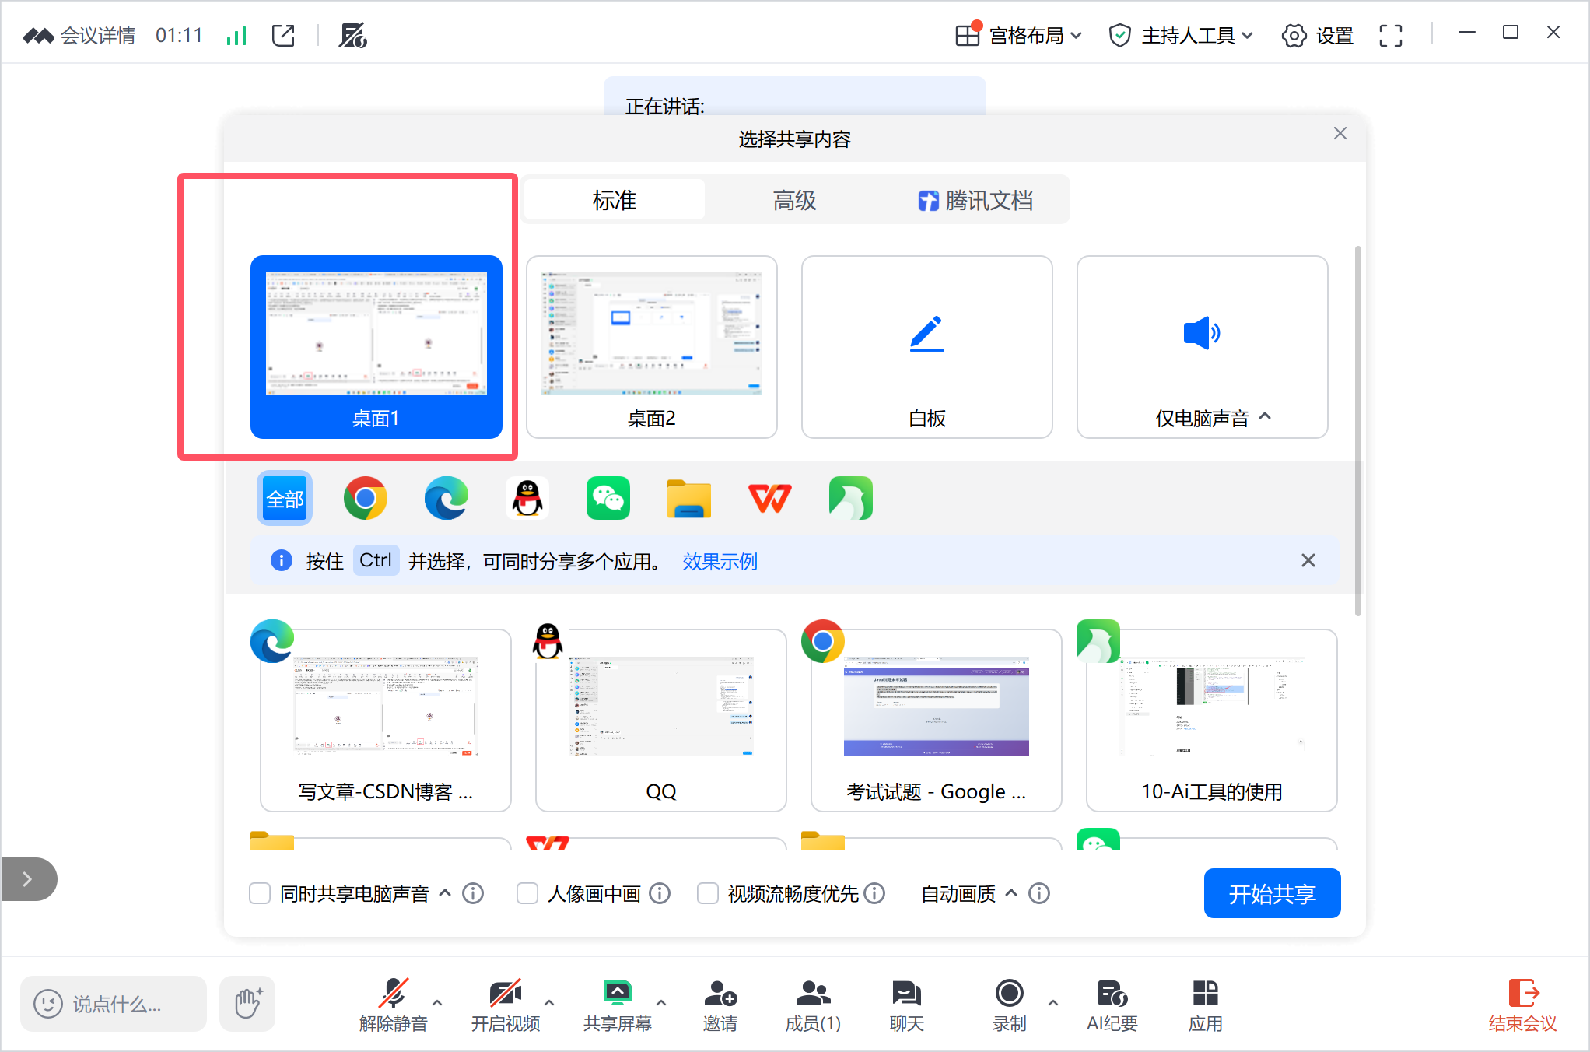Open the 宫格布局 layout dropdown

[1017, 35]
